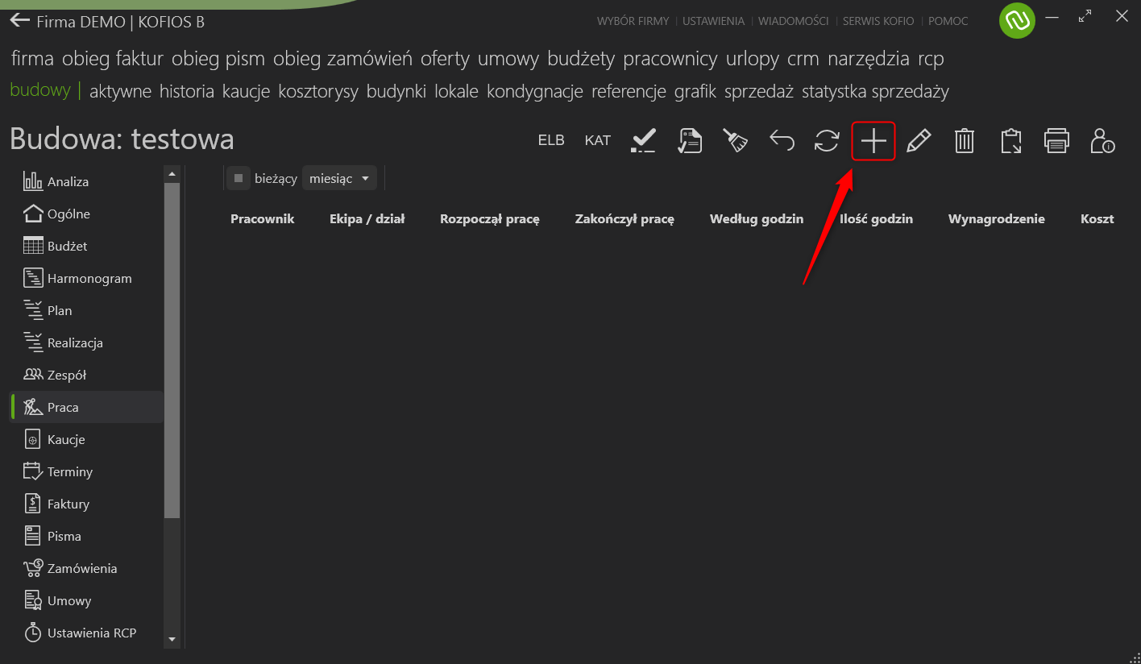Viewport: 1141px width, 664px height.
Task: Click the clipboard export icon
Action: click(x=1010, y=141)
